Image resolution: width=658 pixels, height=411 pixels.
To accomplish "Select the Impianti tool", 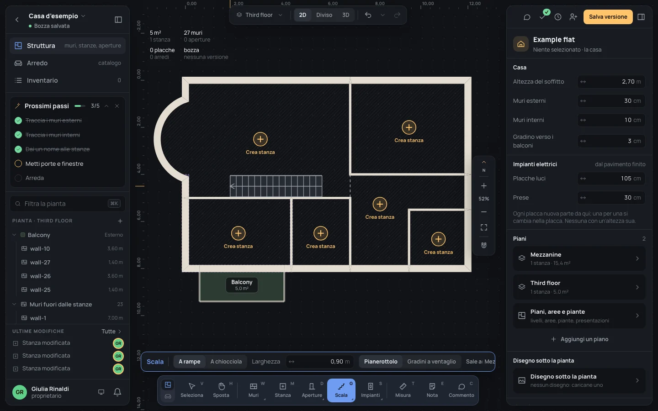I will (371, 390).
